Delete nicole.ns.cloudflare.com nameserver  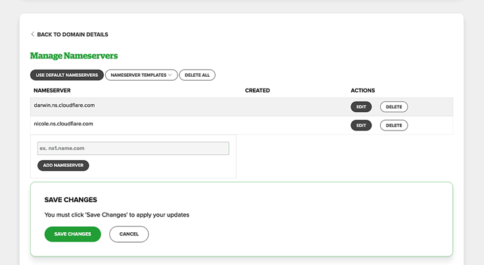(394, 125)
